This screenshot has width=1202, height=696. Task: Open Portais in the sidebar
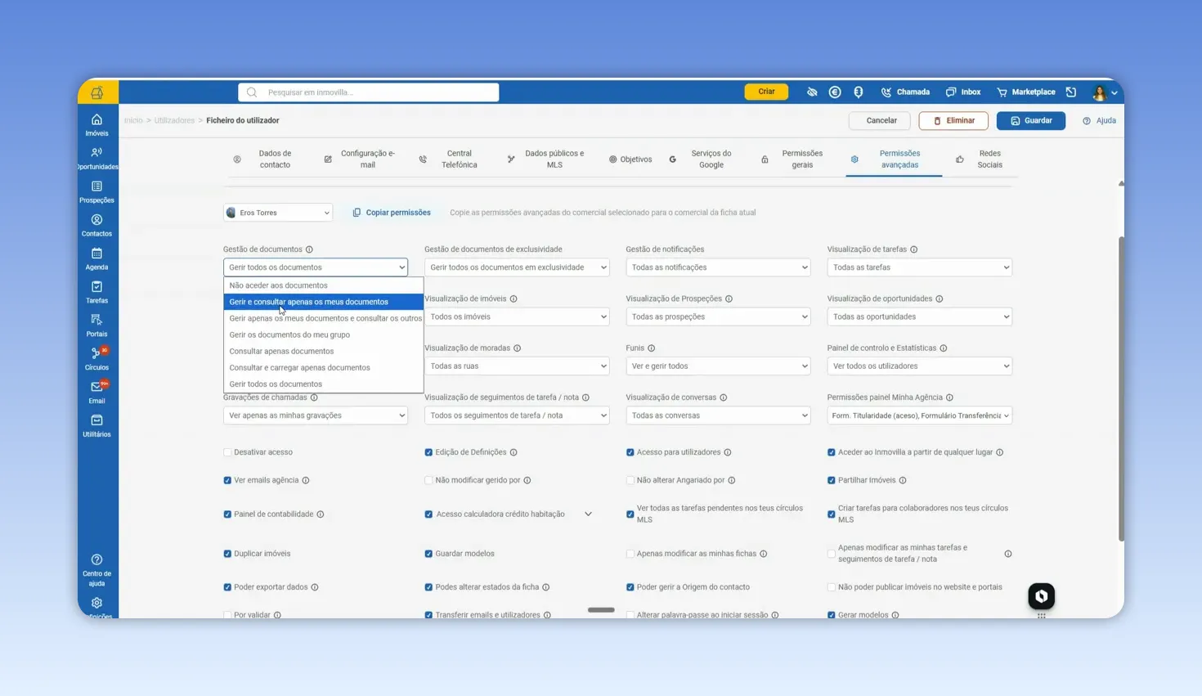click(96, 326)
